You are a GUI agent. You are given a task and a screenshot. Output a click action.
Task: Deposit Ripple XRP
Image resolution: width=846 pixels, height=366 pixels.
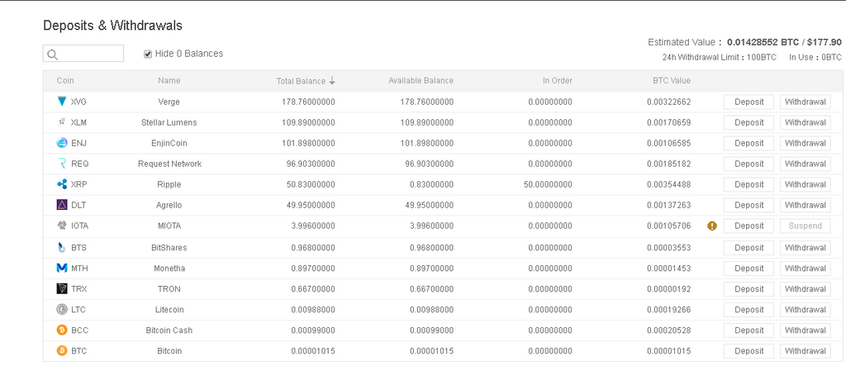pyautogui.click(x=749, y=184)
